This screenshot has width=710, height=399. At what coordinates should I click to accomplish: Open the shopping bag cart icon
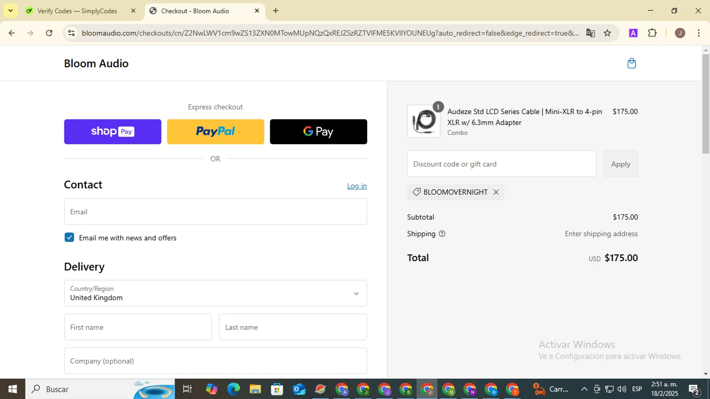pyautogui.click(x=631, y=63)
